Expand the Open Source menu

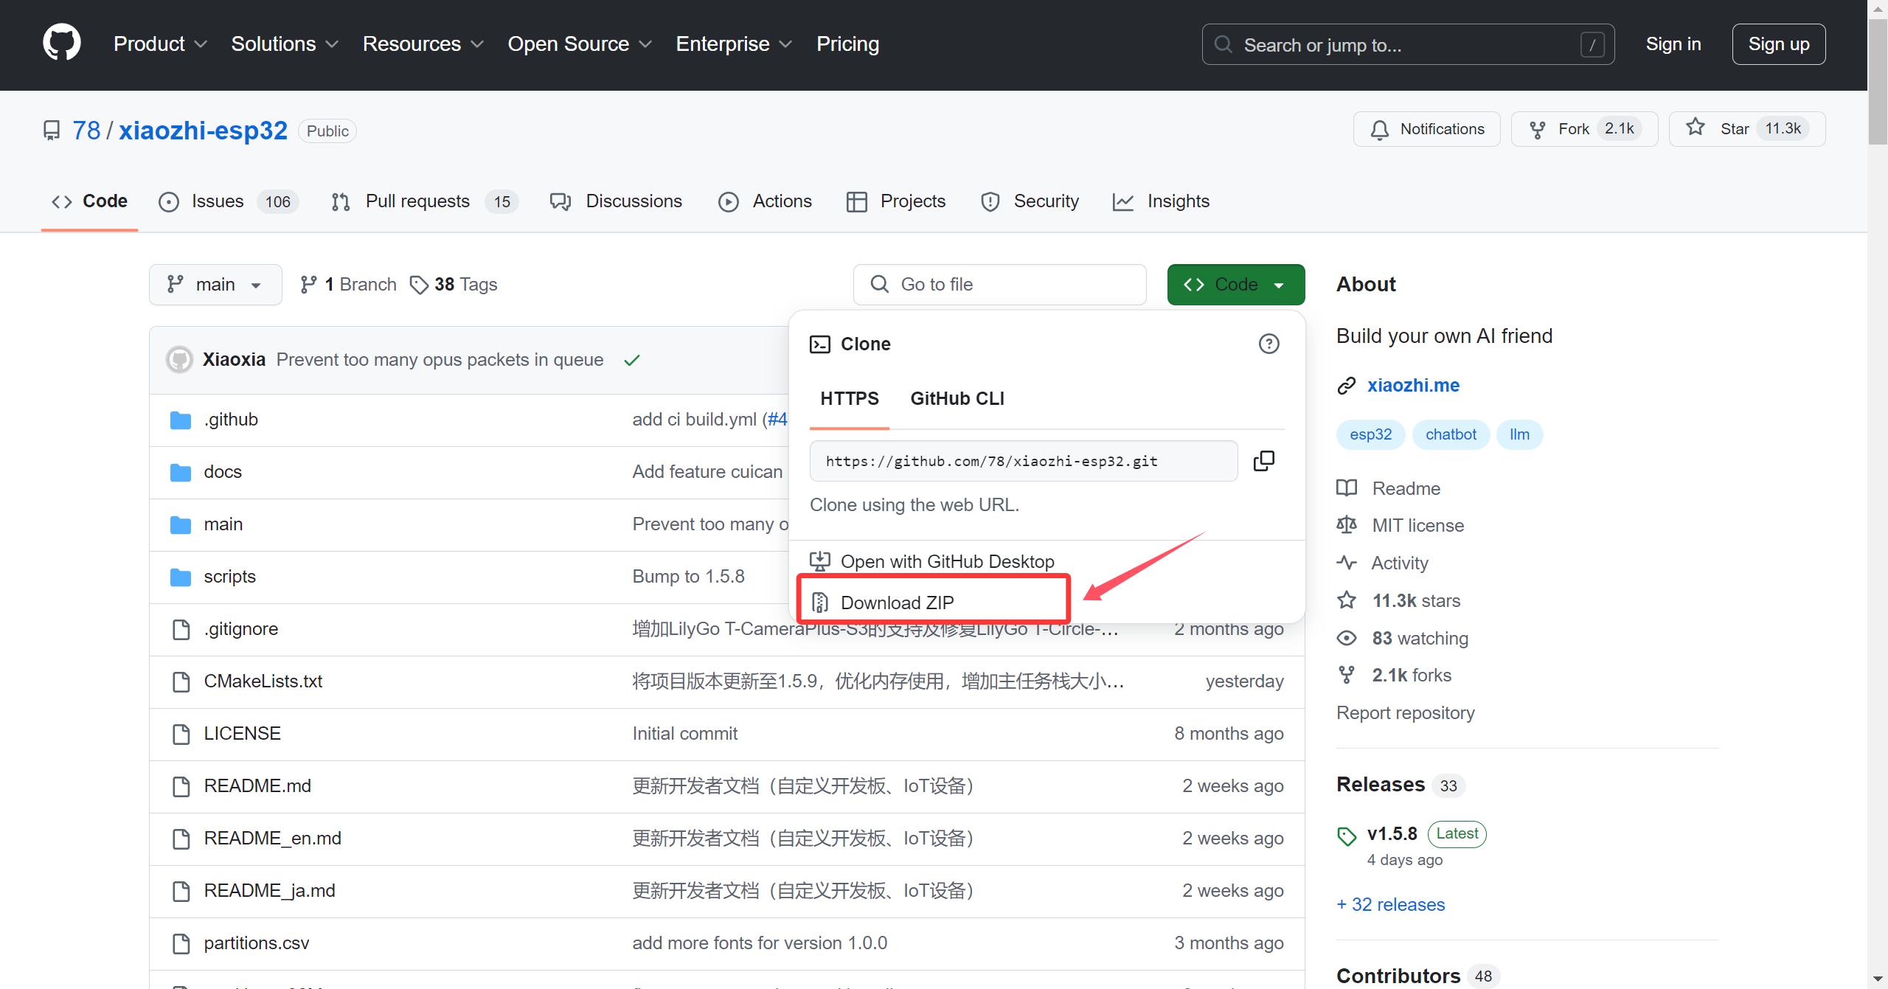(580, 44)
